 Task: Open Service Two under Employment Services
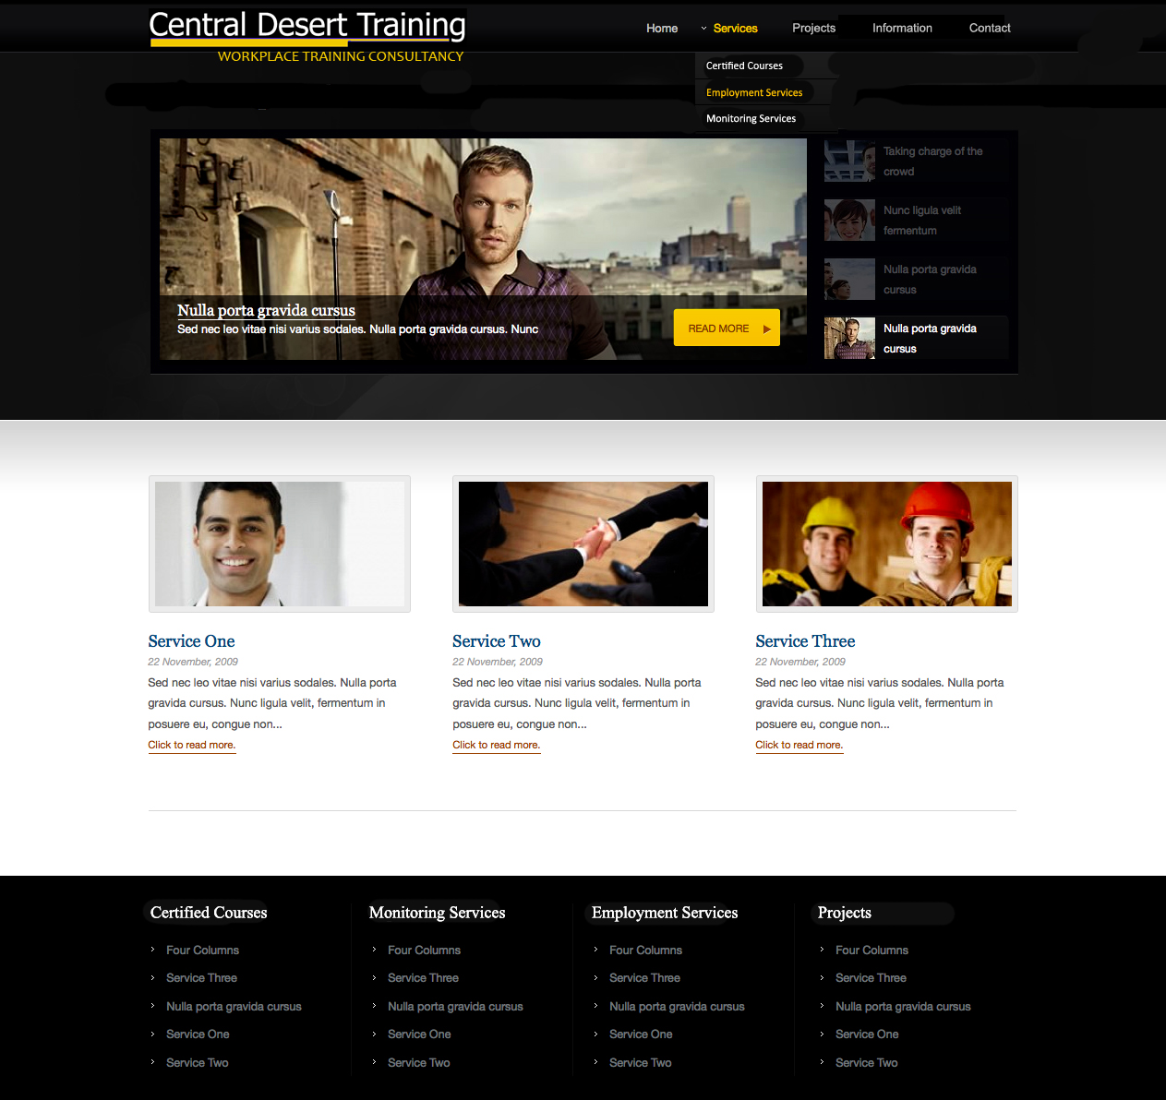coord(641,1062)
